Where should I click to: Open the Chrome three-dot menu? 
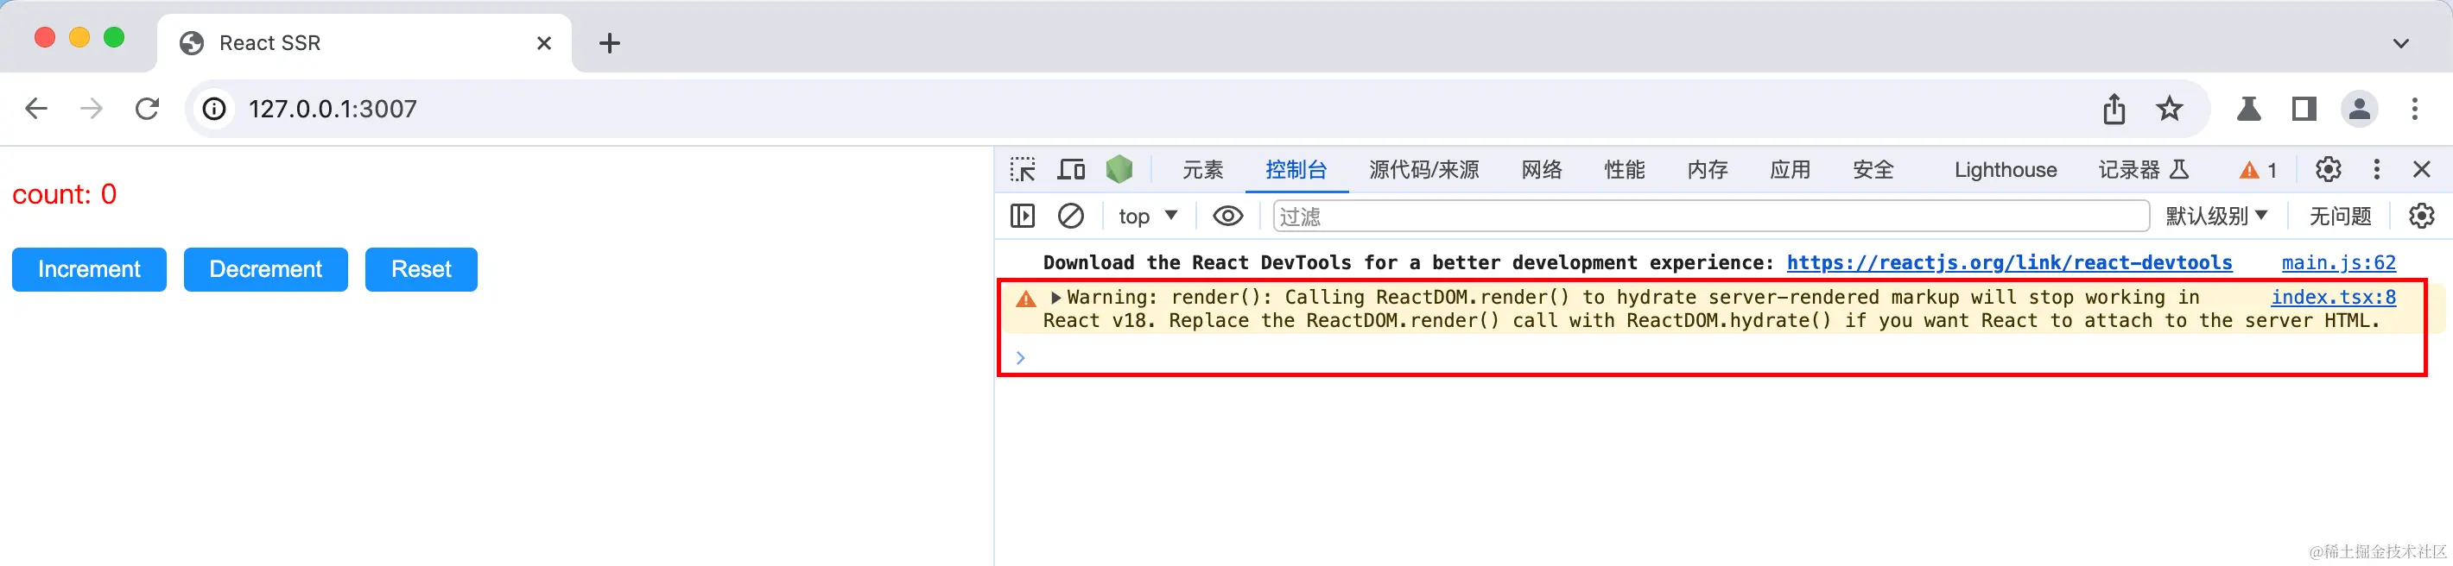(x=2415, y=109)
